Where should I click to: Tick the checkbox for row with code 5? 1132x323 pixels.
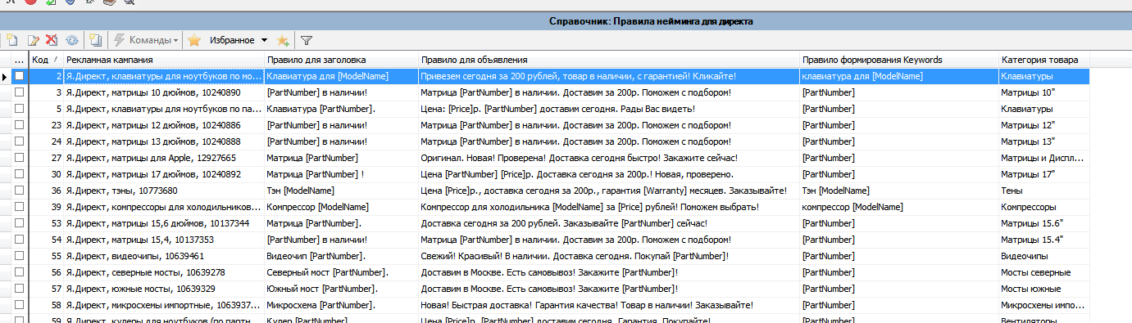[19, 109]
